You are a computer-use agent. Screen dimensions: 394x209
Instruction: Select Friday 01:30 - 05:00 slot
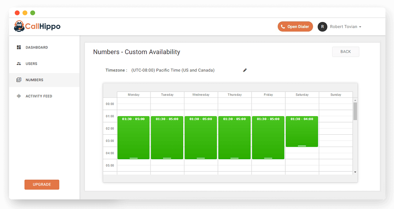268,137
